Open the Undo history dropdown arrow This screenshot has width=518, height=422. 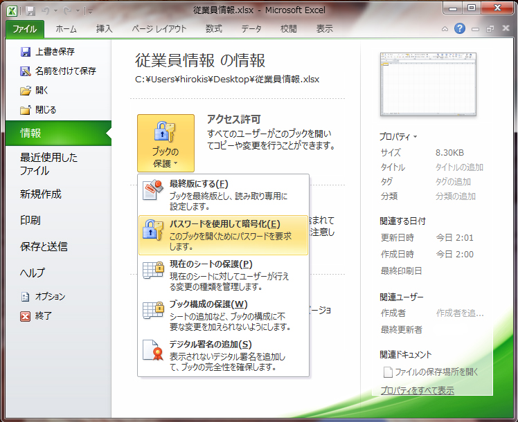pos(55,11)
